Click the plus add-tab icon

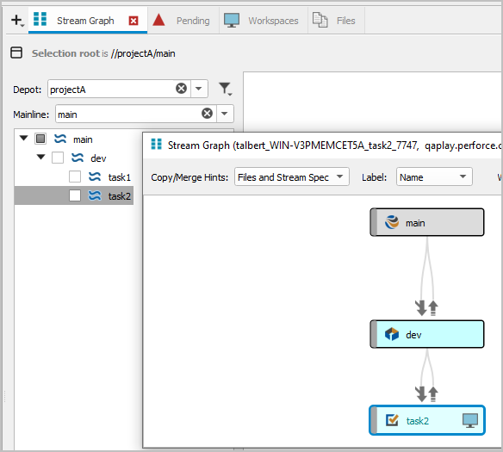(x=17, y=21)
